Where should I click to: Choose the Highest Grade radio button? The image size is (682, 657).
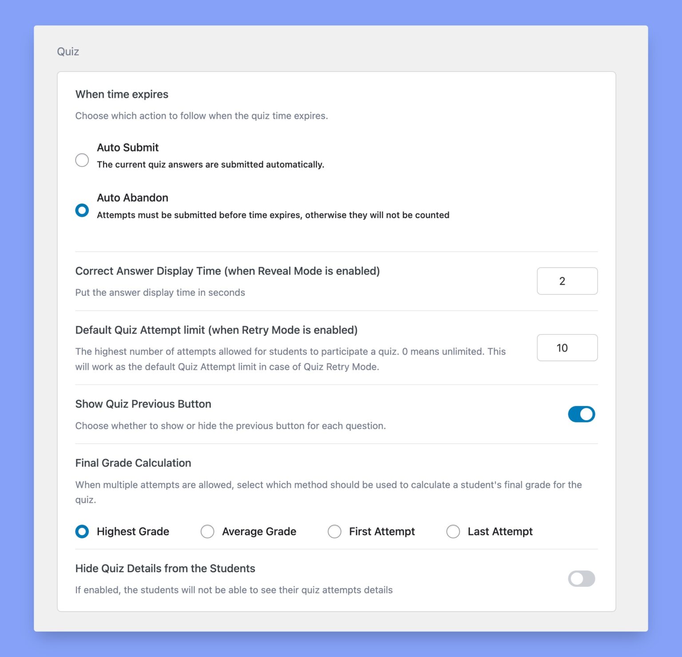tap(82, 531)
